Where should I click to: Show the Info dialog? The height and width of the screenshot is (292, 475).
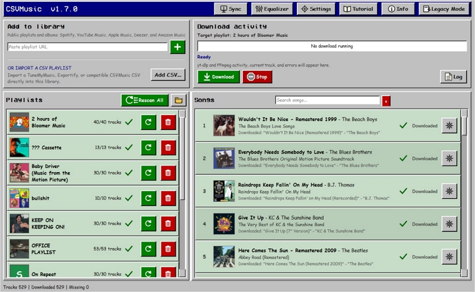pos(398,9)
